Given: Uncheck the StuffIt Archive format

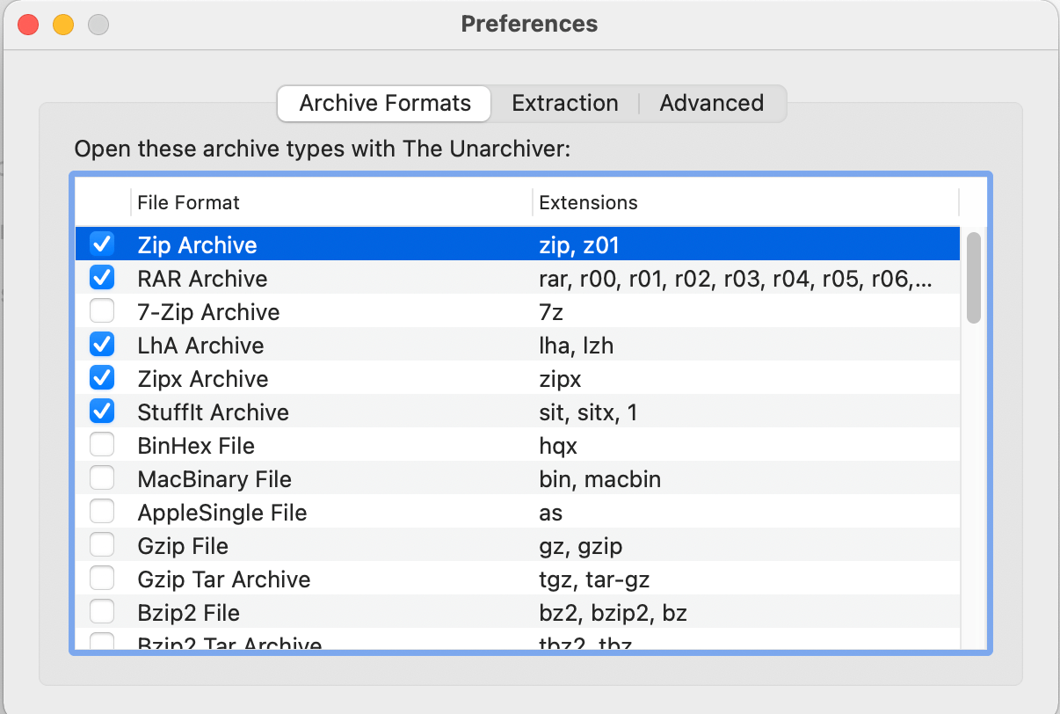Looking at the screenshot, I should 102,411.
